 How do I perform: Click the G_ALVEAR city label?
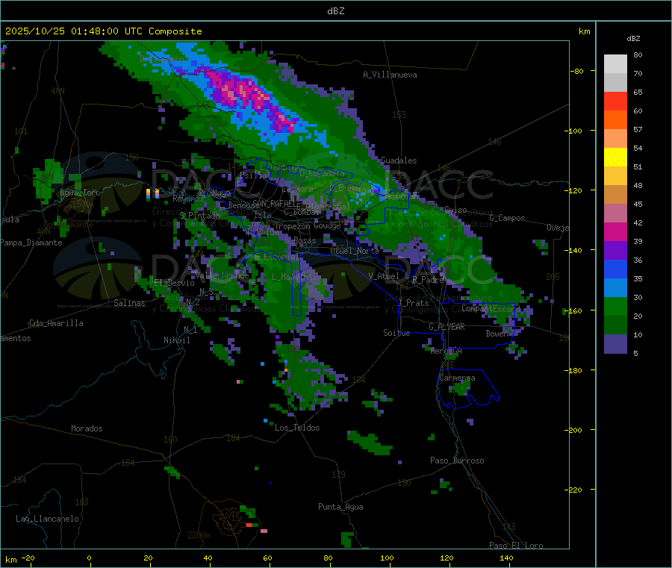tap(447, 327)
